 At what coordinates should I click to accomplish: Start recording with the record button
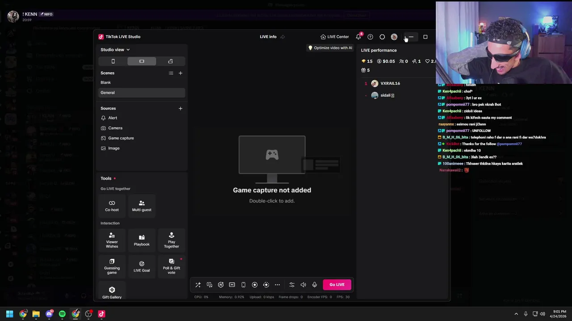click(x=255, y=284)
